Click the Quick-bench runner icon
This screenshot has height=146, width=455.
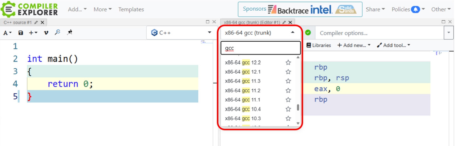70,32
